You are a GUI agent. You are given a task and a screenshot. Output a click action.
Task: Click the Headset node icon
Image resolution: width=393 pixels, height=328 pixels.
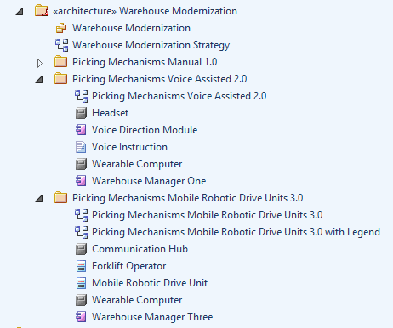click(81, 113)
